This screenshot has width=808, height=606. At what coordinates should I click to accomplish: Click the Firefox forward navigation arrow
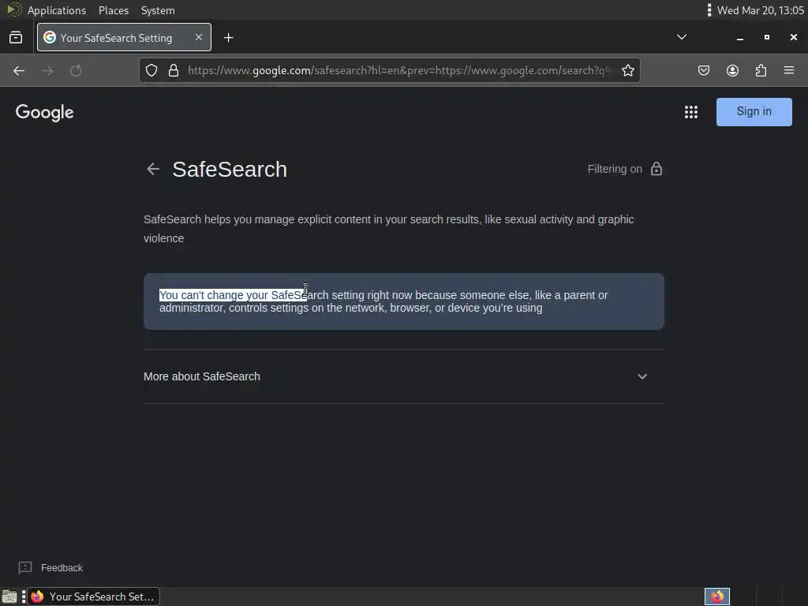coord(47,70)
